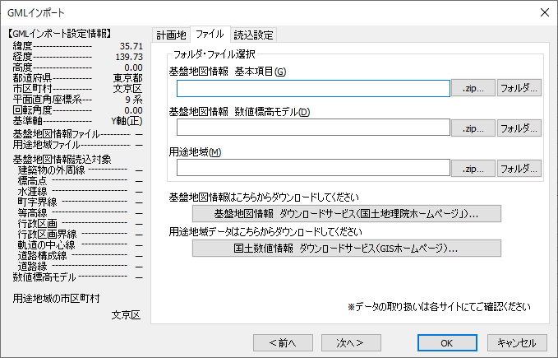This screenshot has height=358, width=558.
Task: Browse .zip for 数値標高モデル
Action: pos(473,128)
